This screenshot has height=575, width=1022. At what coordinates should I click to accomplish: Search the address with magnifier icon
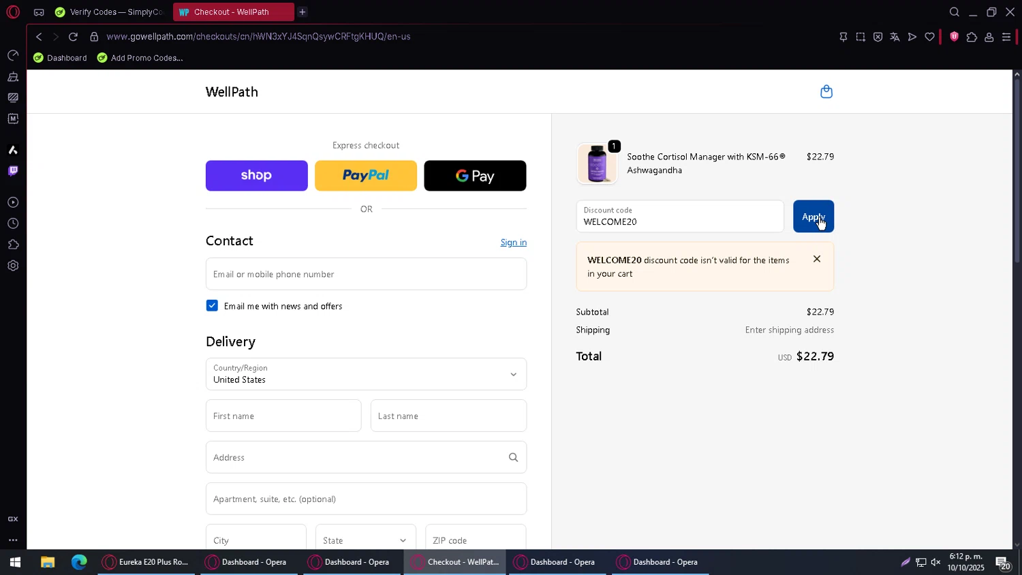point(513,458)
